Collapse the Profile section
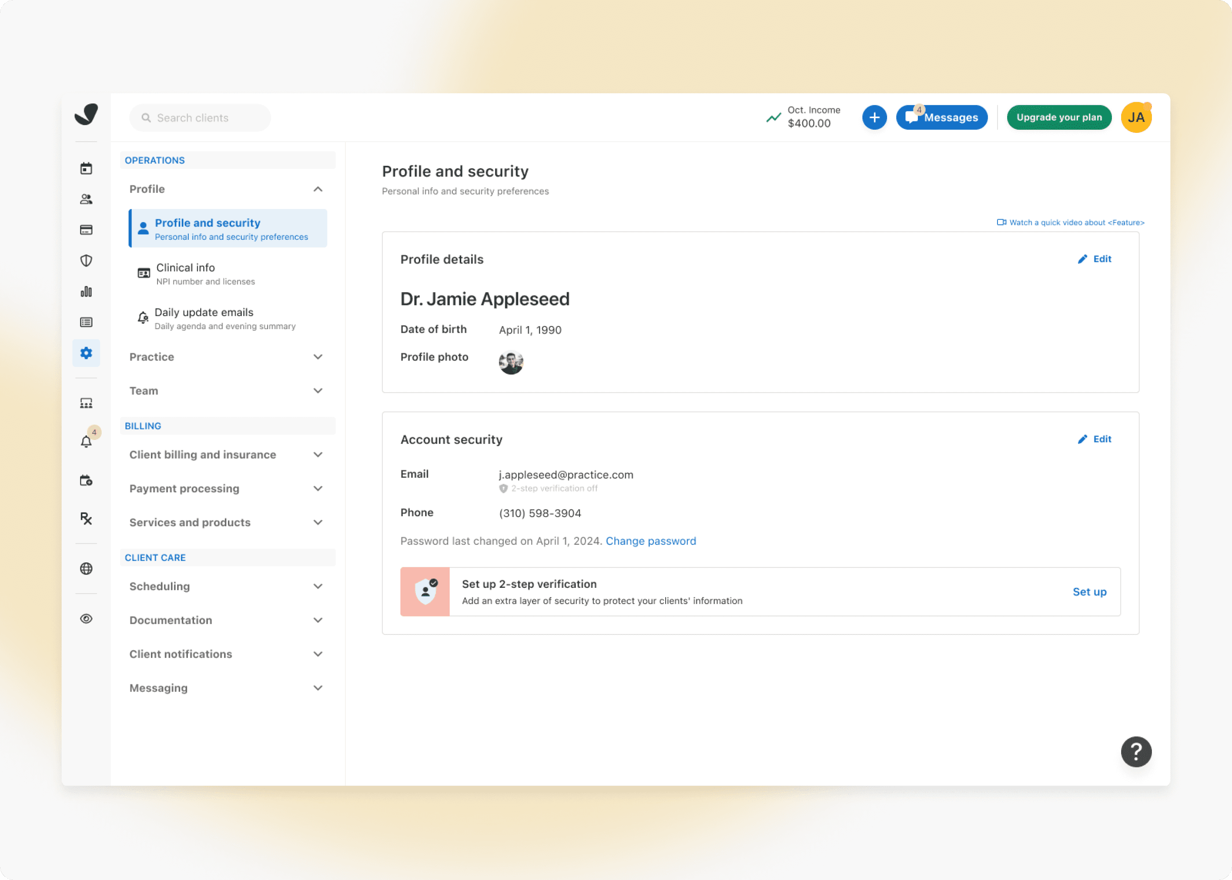Screen dimensions: 1232x880 click(318, 189)
